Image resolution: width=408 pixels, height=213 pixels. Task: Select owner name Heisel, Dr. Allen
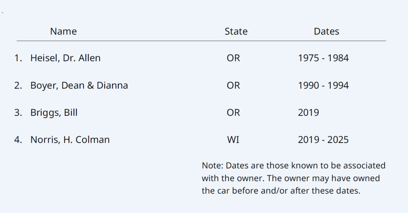(x=65, y=58)
